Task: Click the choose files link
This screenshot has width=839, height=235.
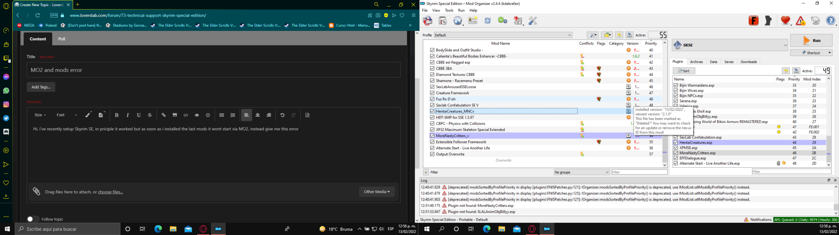Action: (x=110, y=192)
